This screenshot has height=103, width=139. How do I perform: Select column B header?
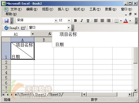44,40
